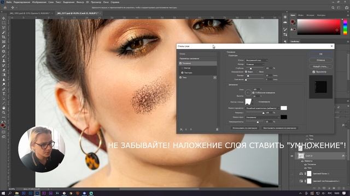Toggle the Контур sub-effect checkbox
350x196 pixels.
(182, 68)
